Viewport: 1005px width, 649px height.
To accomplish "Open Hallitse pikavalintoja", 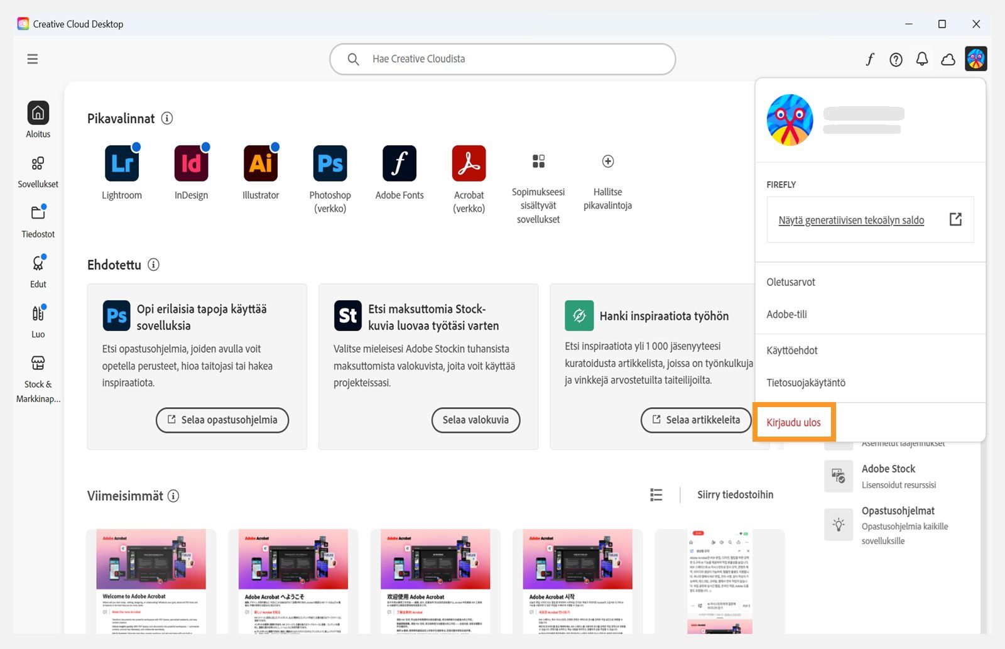I will (x=608, y=161).
